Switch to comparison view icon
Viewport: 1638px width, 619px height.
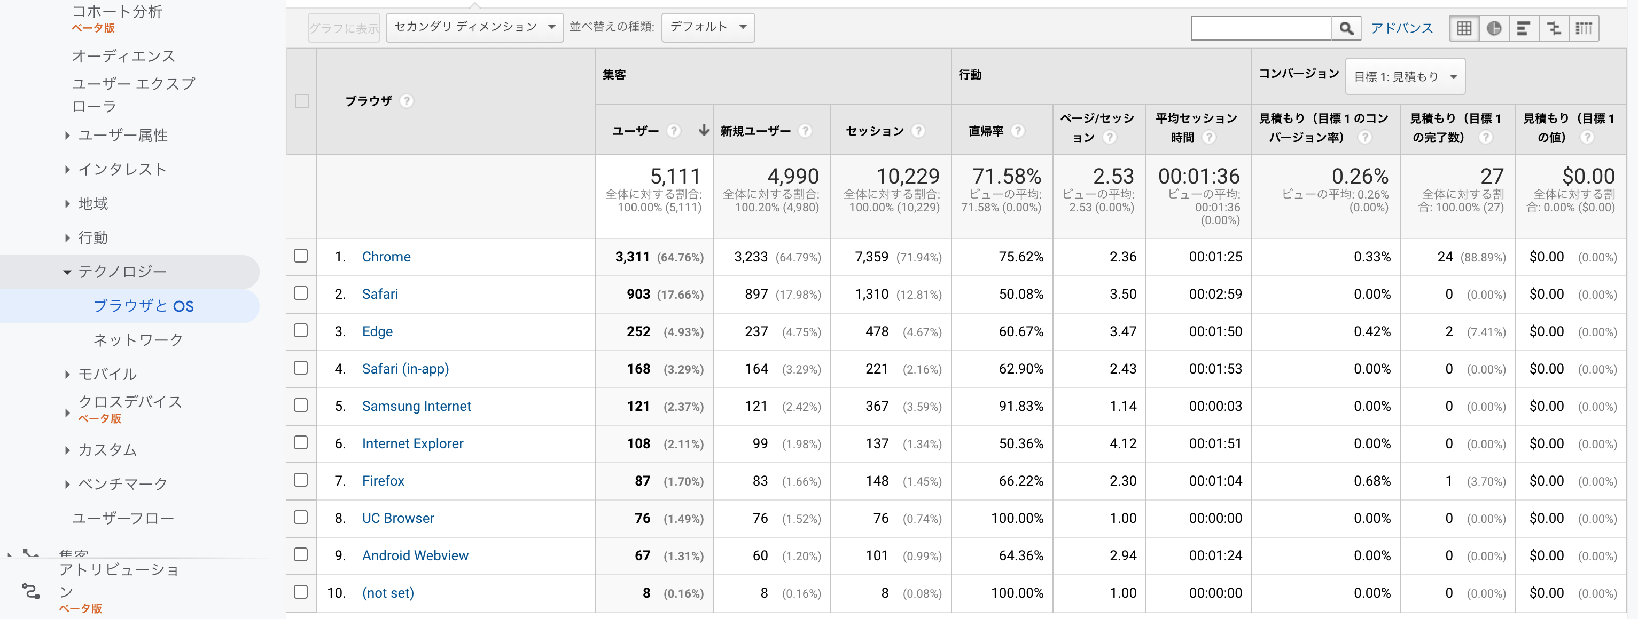tap(1554, 28)
